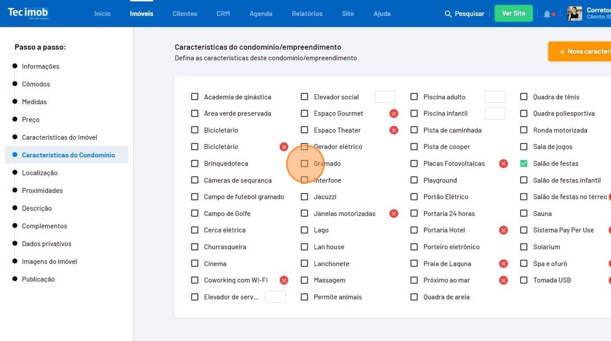Open the Clientes menu
This screenshot has width=611, height=341.
click(x=184, y=14)
